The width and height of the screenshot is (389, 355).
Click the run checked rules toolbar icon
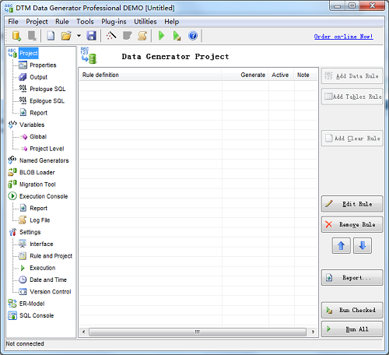tap(177, 36)
